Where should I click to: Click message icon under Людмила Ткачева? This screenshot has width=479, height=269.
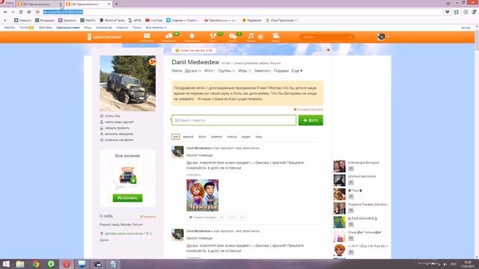pos(351,210)
